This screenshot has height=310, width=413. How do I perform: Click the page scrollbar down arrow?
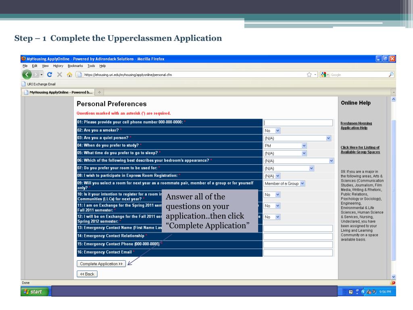pos(394,277)
